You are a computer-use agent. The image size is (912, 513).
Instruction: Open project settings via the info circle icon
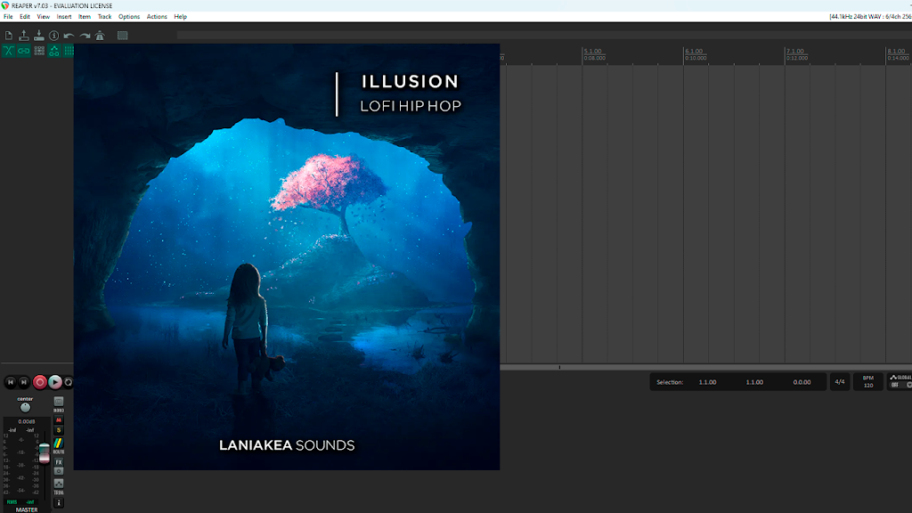(54, 36)
